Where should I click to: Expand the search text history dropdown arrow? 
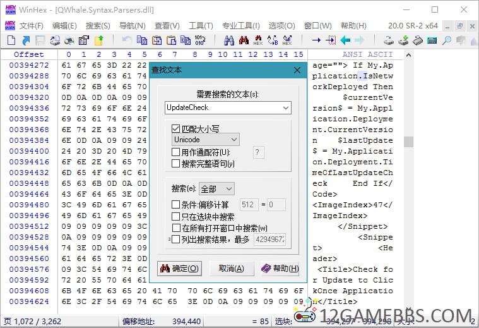point(286,108)
